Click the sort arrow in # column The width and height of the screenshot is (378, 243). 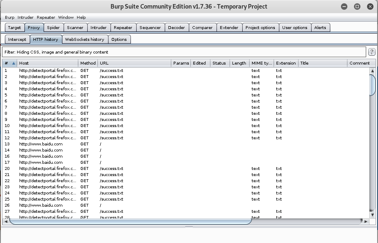click(13, 63)
